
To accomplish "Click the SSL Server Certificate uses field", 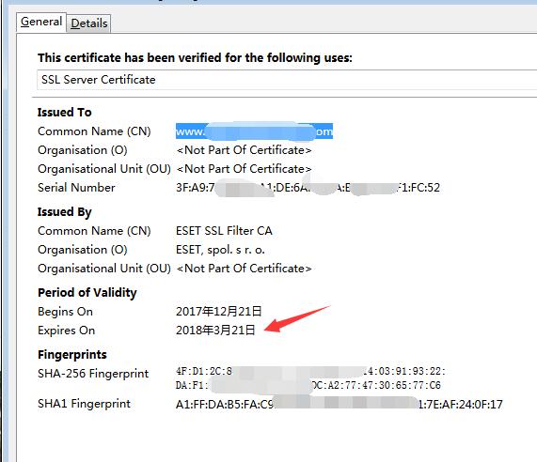I will 287,80.
